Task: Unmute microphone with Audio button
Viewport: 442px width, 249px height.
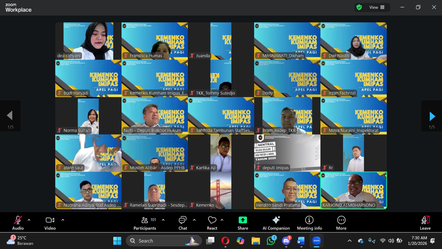Action: pos(18,223)
